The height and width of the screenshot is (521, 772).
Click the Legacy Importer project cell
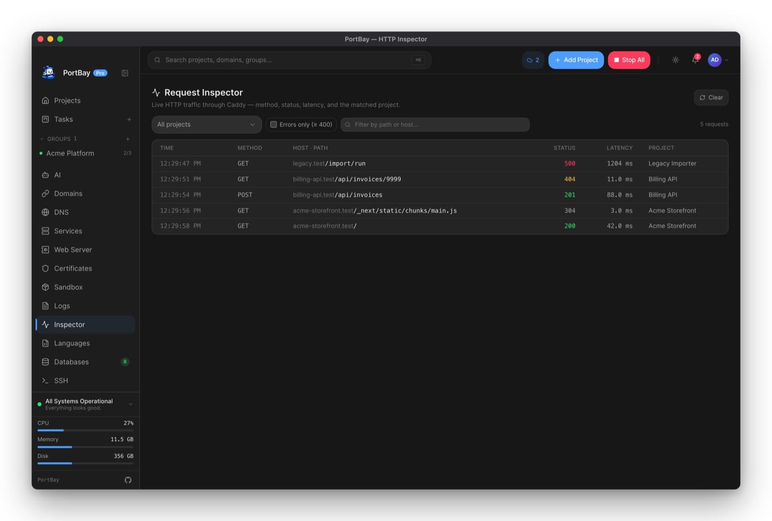(672, 164)
